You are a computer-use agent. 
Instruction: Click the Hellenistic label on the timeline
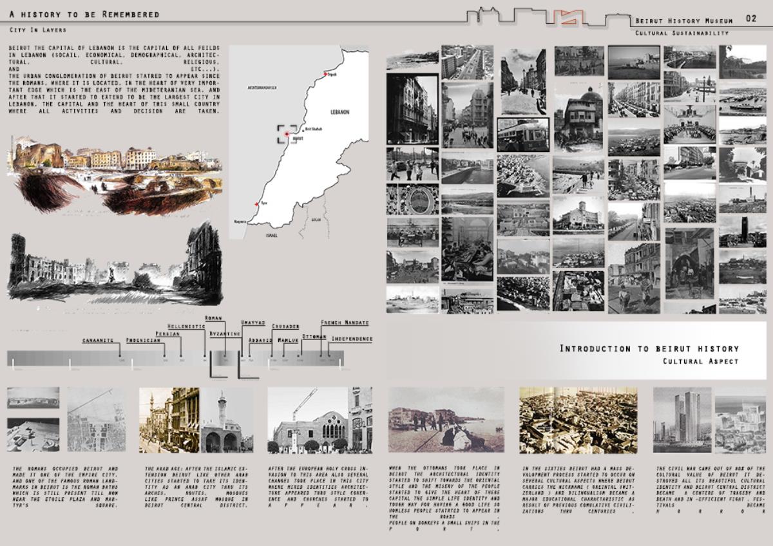pyautogui.click(x=186, y=326)
